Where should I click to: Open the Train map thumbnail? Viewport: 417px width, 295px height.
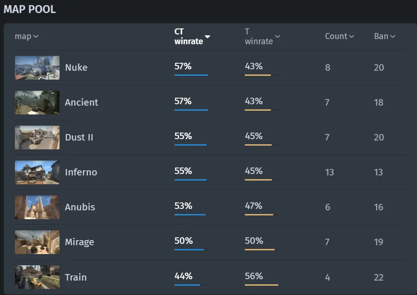pyautogui.click(x=37, y=277)
